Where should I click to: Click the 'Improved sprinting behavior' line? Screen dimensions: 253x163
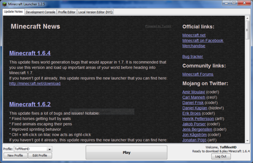[35, 130]
